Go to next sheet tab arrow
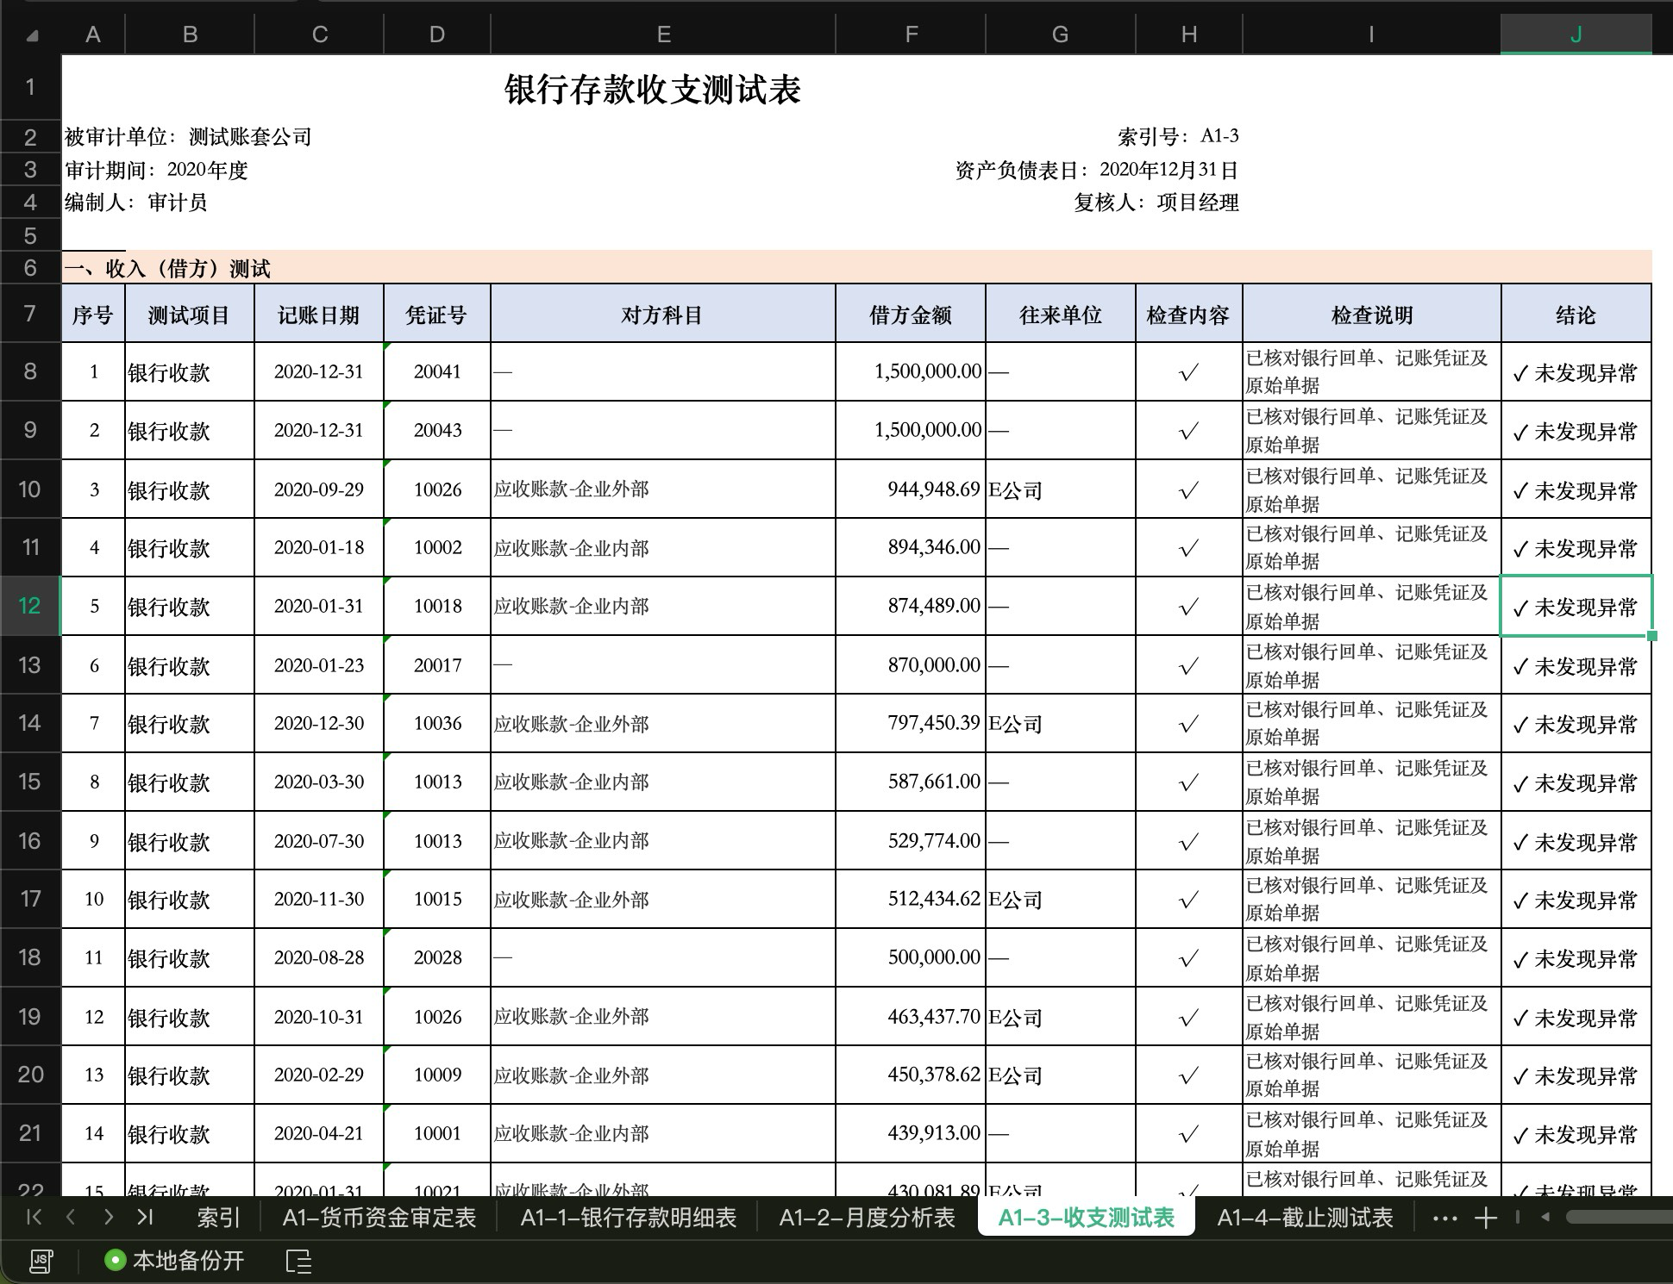1673x1284 pixels. point(108,1217)
